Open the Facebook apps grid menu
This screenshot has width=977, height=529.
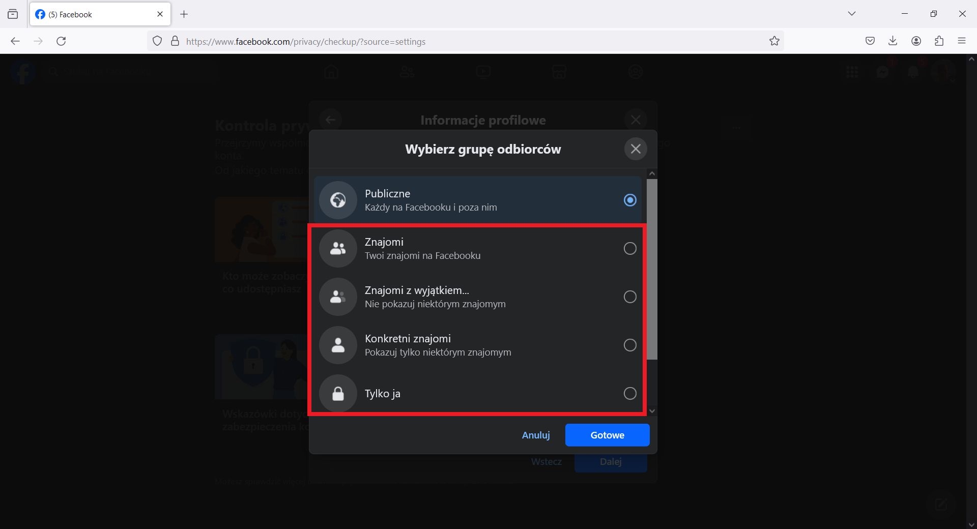coord(852,72)
